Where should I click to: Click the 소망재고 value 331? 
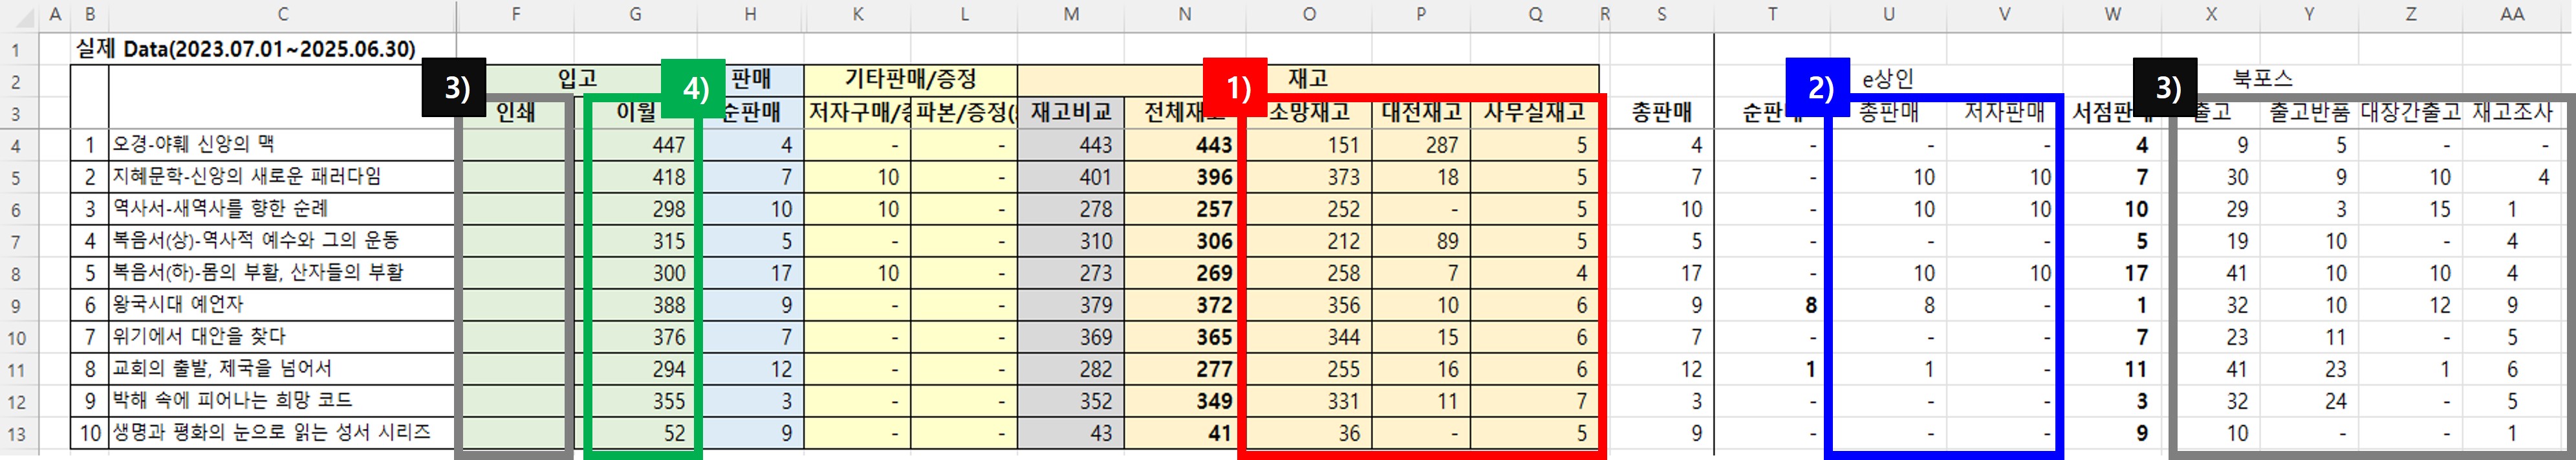[x=1308, y=400]
